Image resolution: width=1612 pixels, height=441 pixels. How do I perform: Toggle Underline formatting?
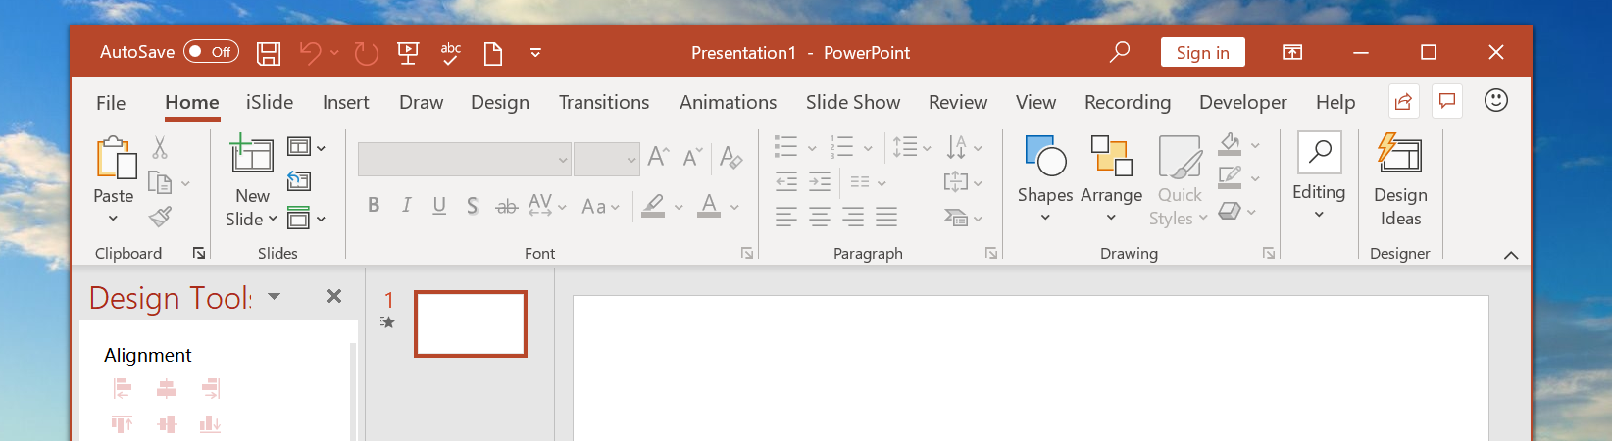[439, 205]
